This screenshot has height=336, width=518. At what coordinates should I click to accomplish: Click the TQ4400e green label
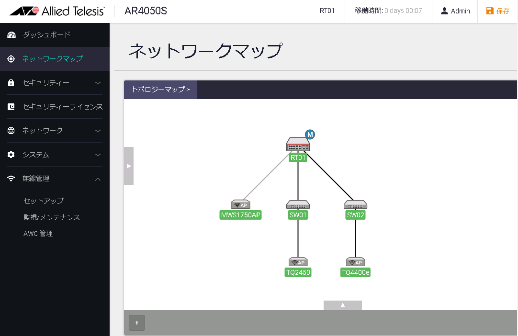click(355, 272)
